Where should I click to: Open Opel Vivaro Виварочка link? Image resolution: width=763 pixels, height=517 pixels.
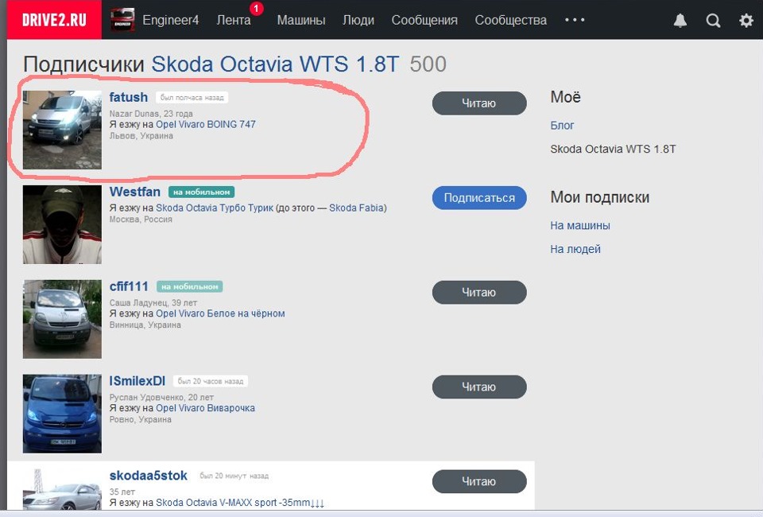(x=205, y=408)
